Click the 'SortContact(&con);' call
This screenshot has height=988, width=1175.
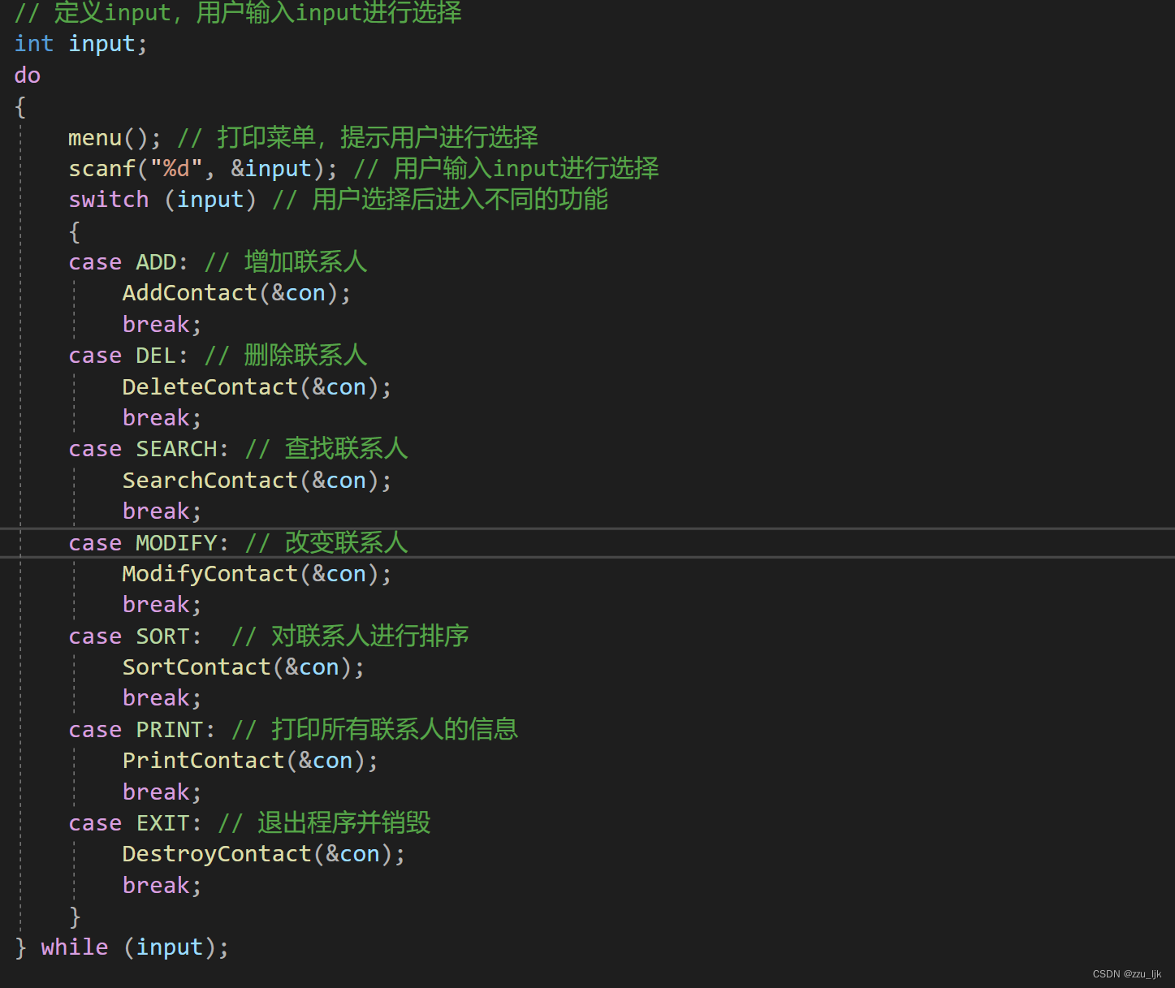[244, 667]
